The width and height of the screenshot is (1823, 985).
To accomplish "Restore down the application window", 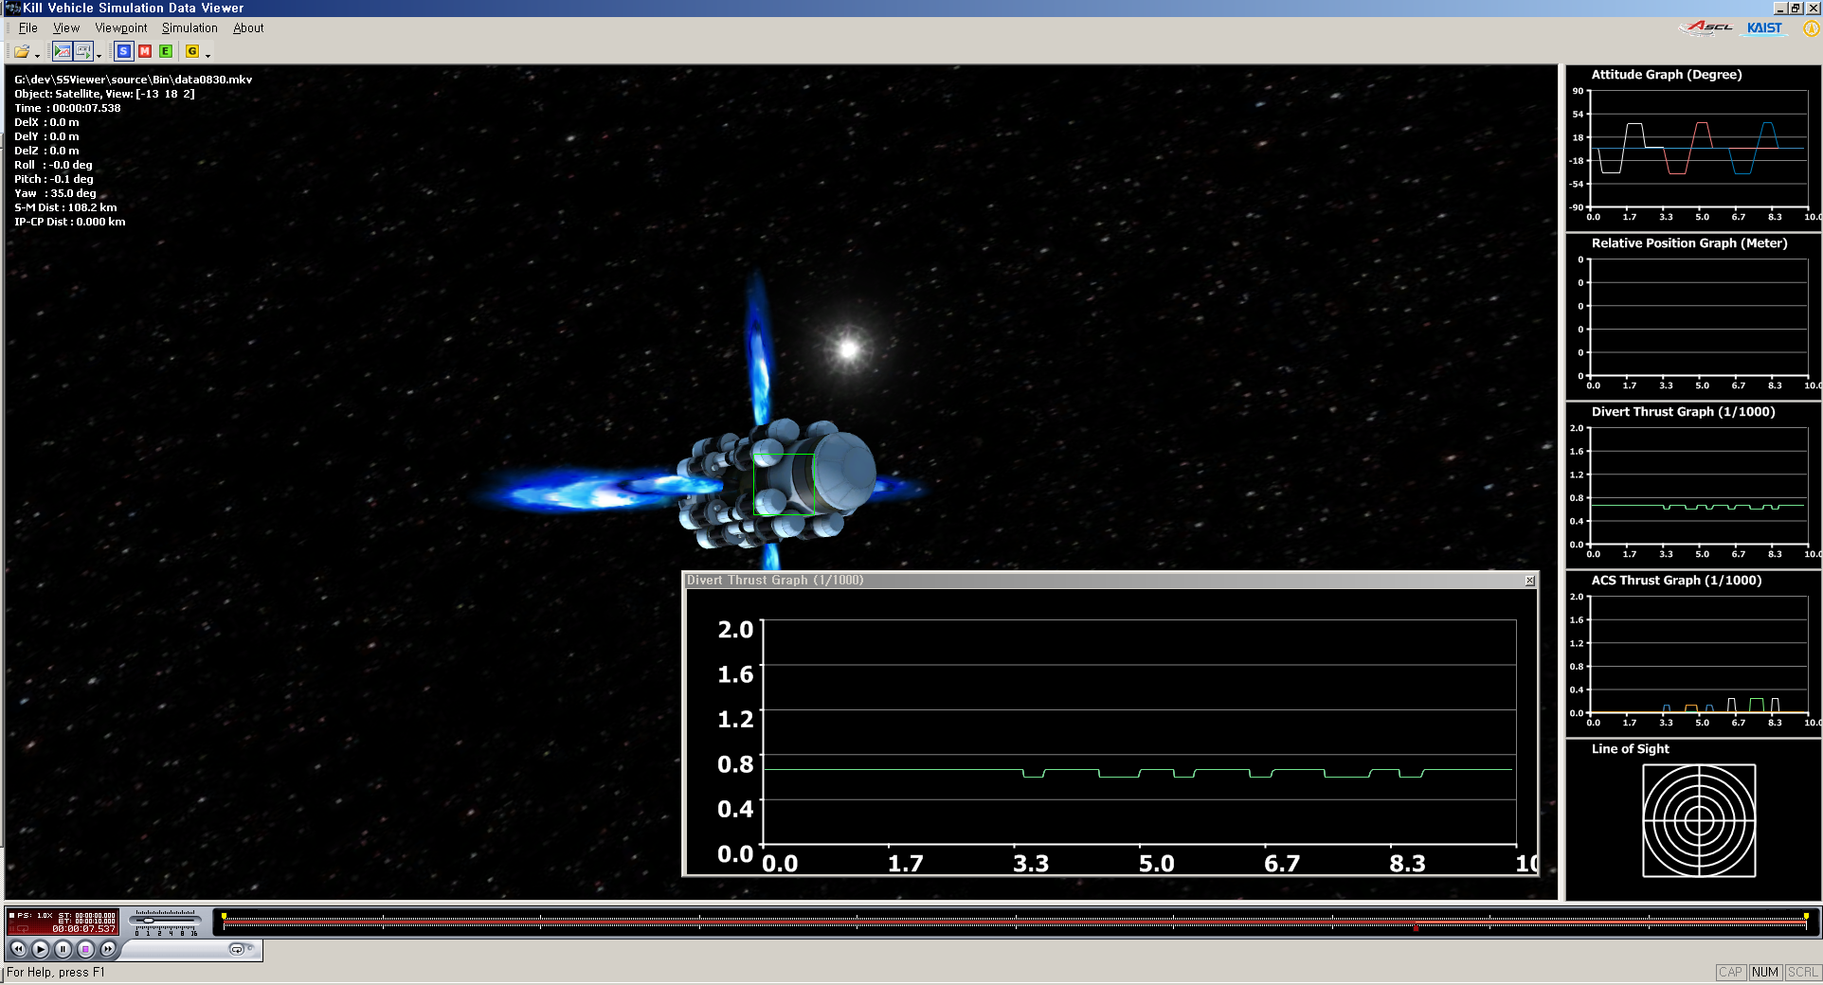I will pyautogui.click(x=1796, y=8).
